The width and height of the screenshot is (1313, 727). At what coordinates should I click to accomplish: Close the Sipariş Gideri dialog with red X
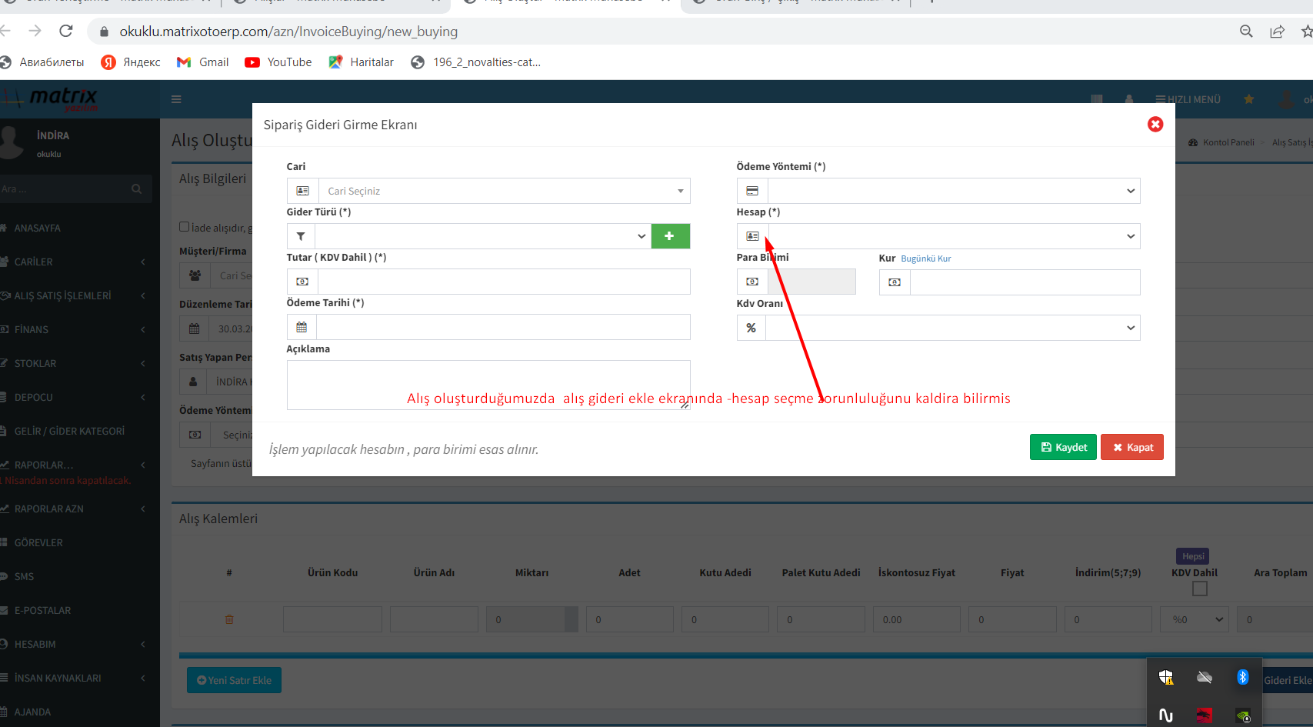(1155, 125)
